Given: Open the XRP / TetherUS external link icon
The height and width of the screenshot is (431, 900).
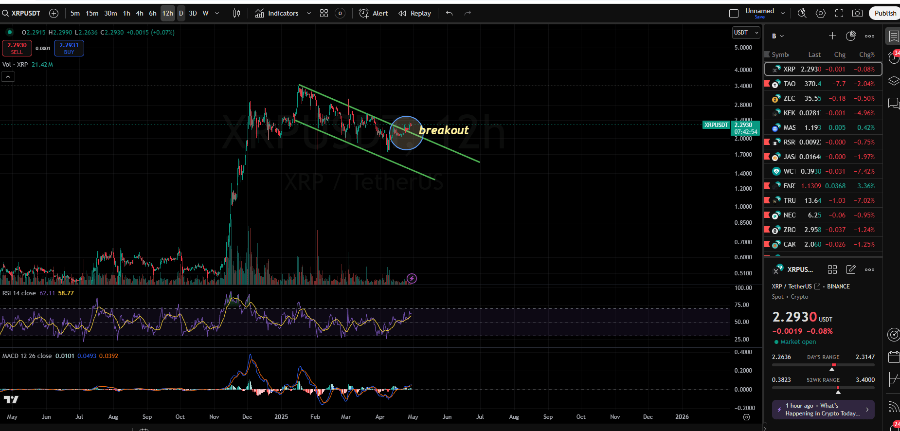Looking at the screenshot, I should 817,287.
